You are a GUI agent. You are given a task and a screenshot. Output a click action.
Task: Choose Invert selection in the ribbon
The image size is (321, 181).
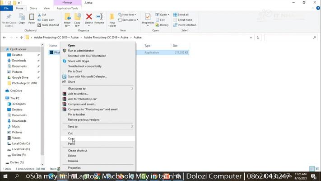point(186,25)
